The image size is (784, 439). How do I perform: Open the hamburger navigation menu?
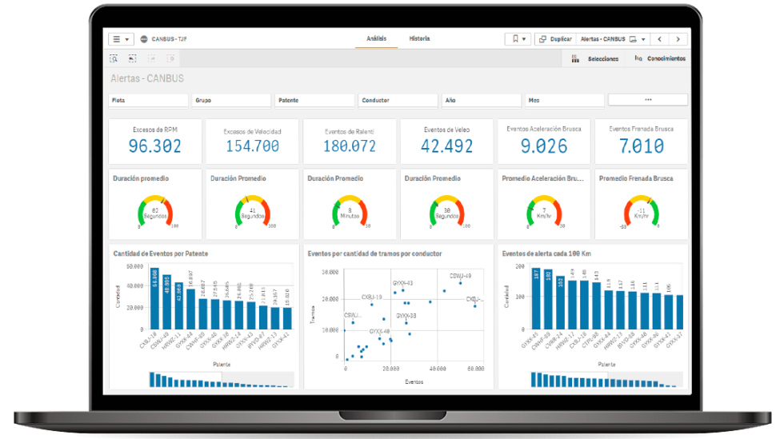pyautogui.click(x=121, y=38)
